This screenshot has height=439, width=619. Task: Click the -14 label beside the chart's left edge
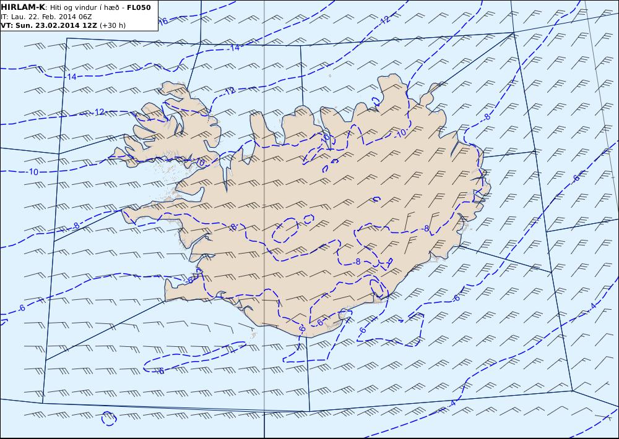pos(71,77)
